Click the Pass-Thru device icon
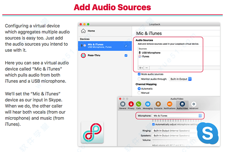Viewport: 225px width, 152px height. 83,55
